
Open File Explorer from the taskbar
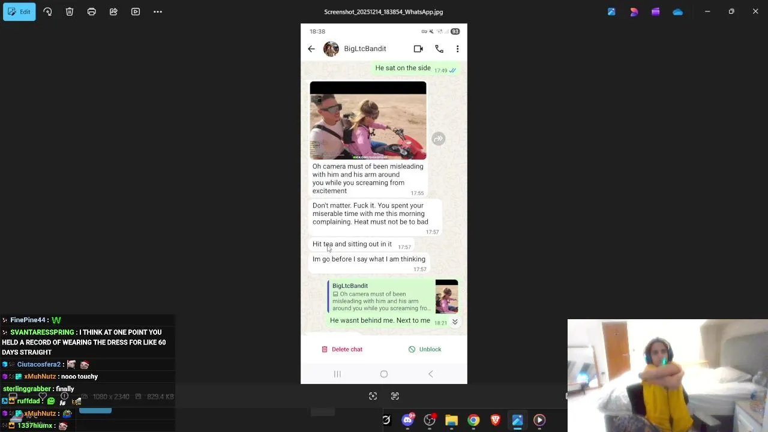click(x=451, y=420)
